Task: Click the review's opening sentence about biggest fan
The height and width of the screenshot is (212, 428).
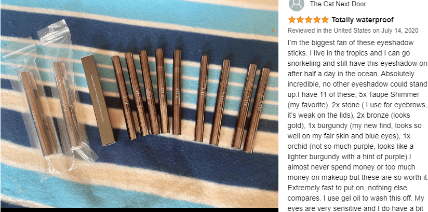Action: (351, 48)
